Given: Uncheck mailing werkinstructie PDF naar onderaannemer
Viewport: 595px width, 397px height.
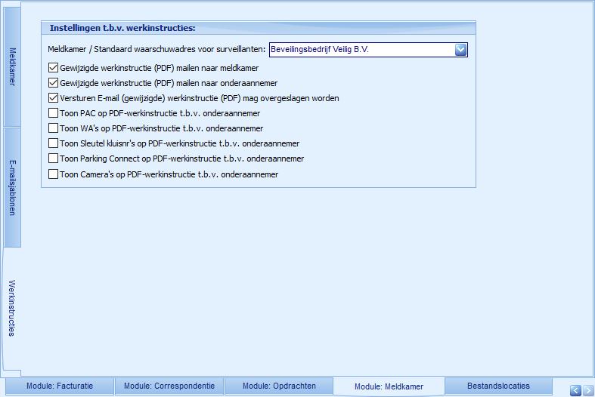Looking at the screenshot, I should pos(53,83).
